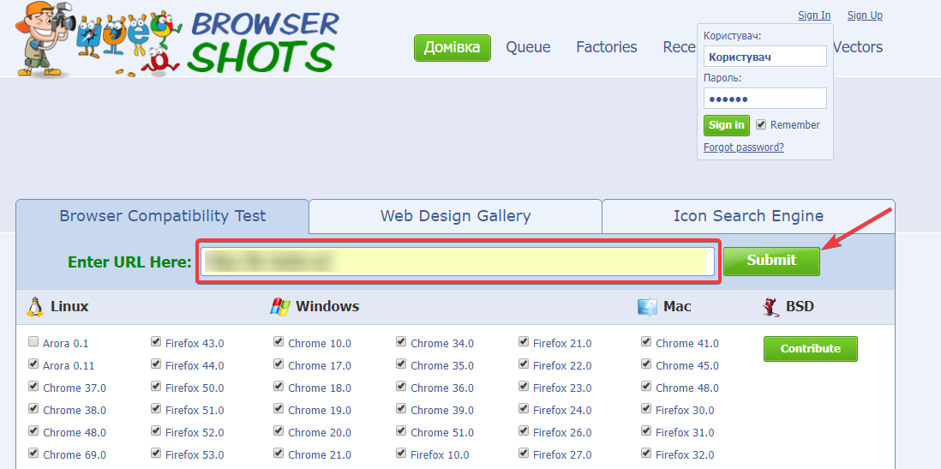Image resolution: width=941 pixels, height=469 pixels.
Task: Uncheck Chrome 34.0 checkbox
Action: pos(401,342)
